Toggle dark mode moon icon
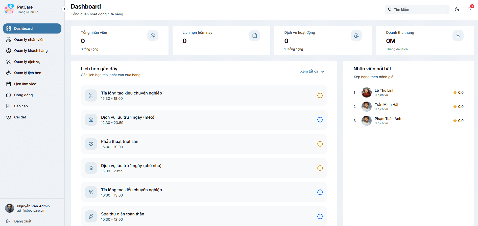 [x=457, y=9]
